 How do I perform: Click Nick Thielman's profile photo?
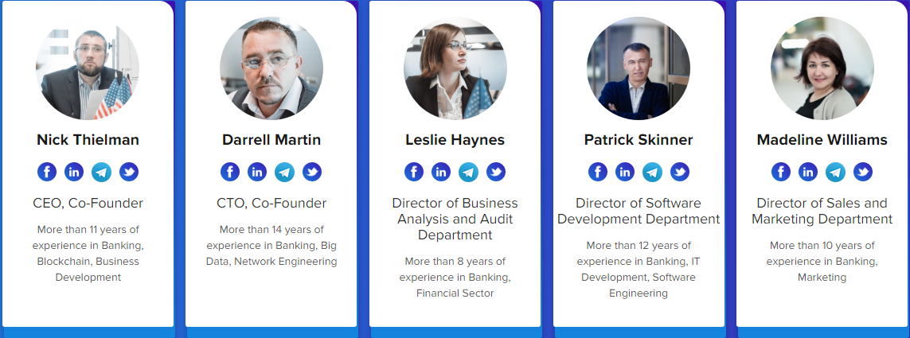tap(88, 69)
